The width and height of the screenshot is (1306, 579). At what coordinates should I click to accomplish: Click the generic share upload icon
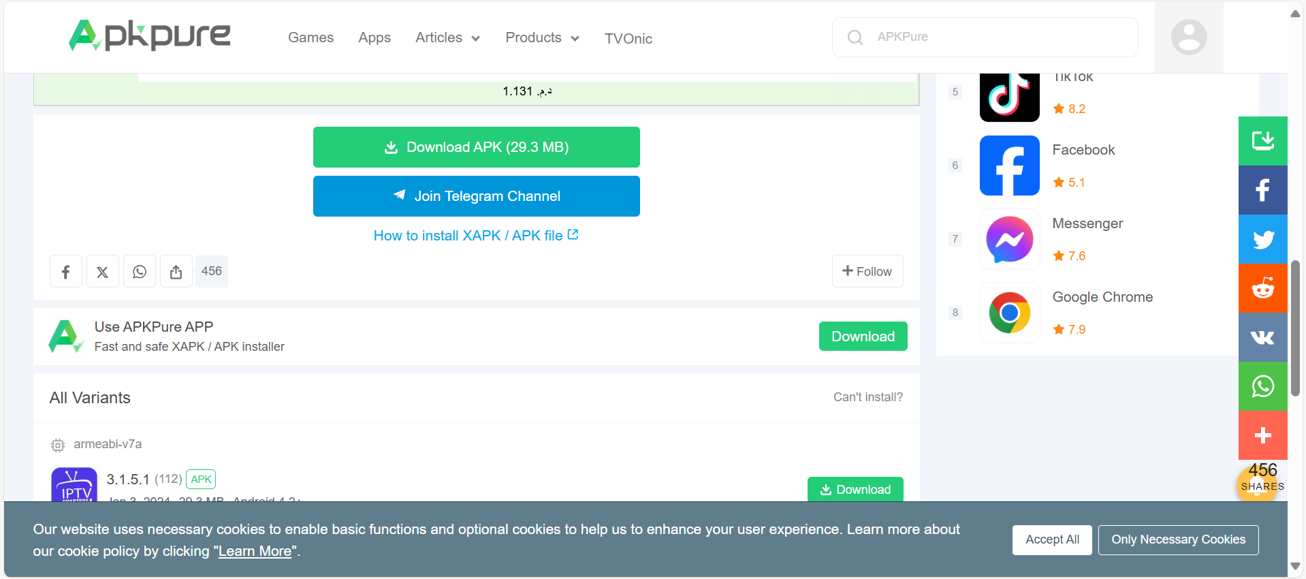click(x=176, y=272)
